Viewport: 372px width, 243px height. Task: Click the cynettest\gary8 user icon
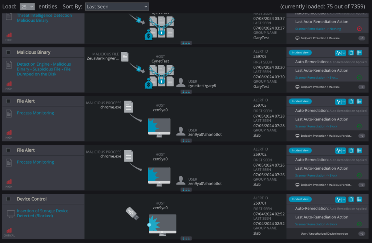pyautogui.click(x=181, y=83)
